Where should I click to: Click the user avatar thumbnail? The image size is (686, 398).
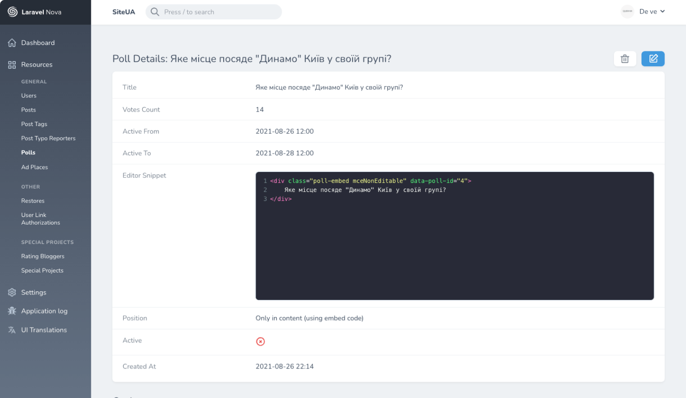point(627,11)
